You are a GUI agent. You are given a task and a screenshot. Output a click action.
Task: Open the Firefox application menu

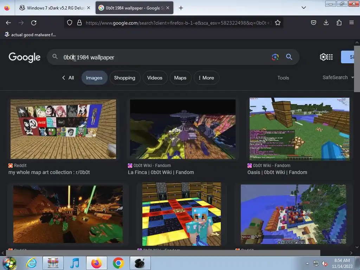(x=352, y=22)
